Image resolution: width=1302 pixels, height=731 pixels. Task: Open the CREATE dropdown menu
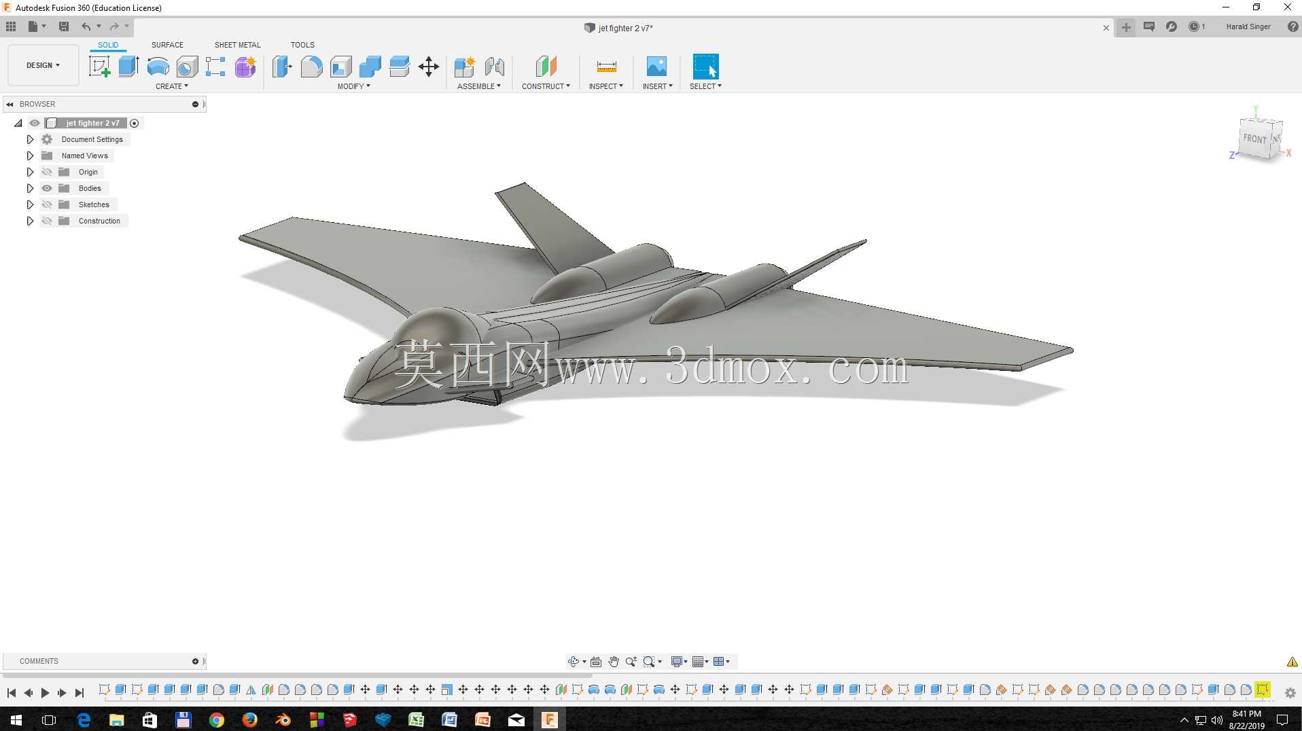tap(172, 86)
